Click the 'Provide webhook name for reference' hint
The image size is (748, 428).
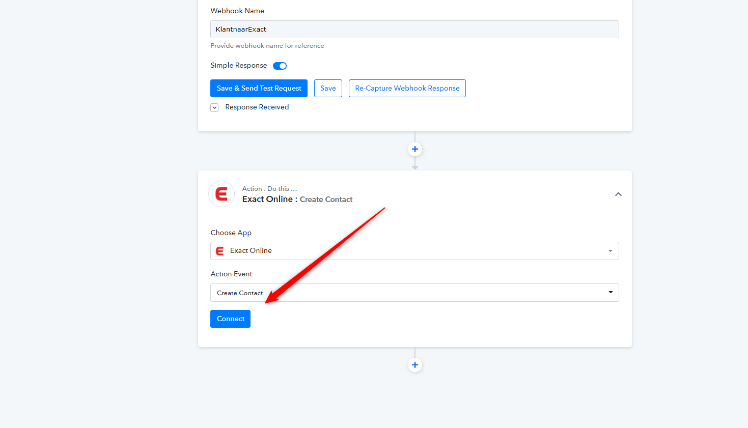[x=267, y=46]
